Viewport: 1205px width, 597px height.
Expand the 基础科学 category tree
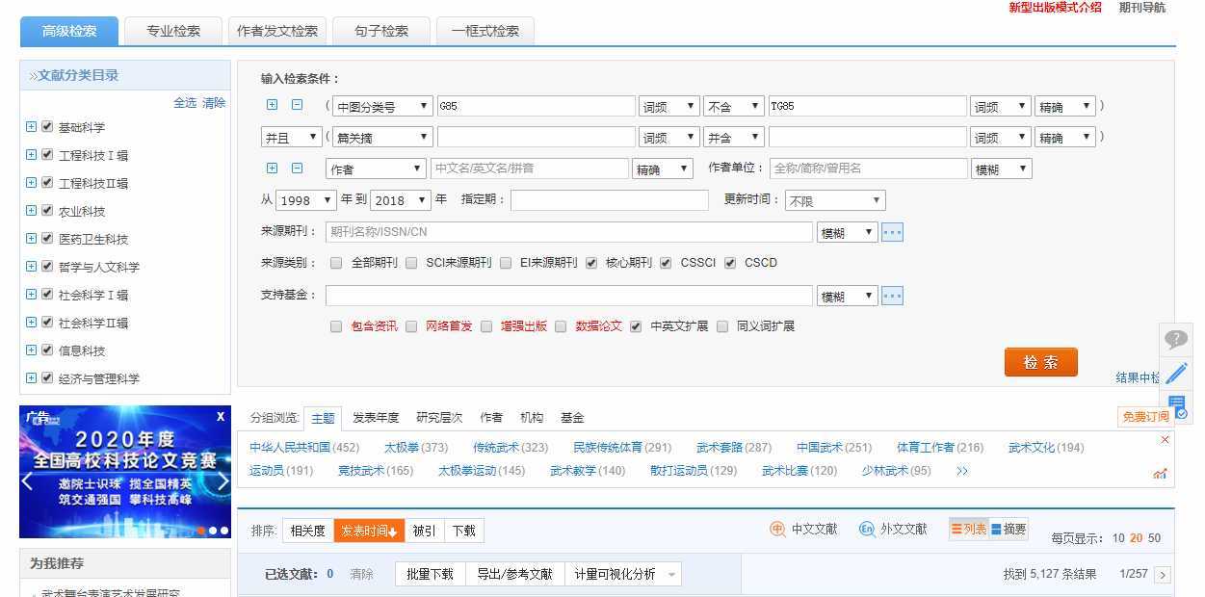click(x=32, y=126)
